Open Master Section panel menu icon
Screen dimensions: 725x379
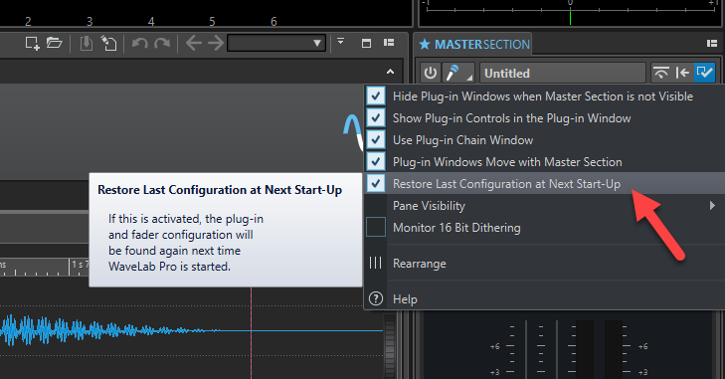coord(712,44)
